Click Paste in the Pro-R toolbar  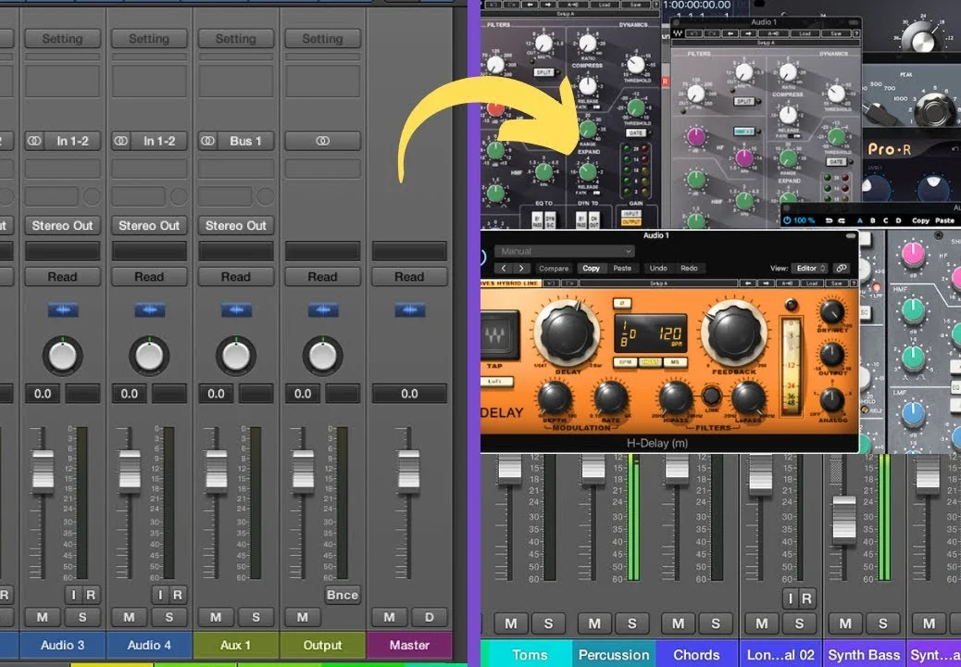(944, 220)
